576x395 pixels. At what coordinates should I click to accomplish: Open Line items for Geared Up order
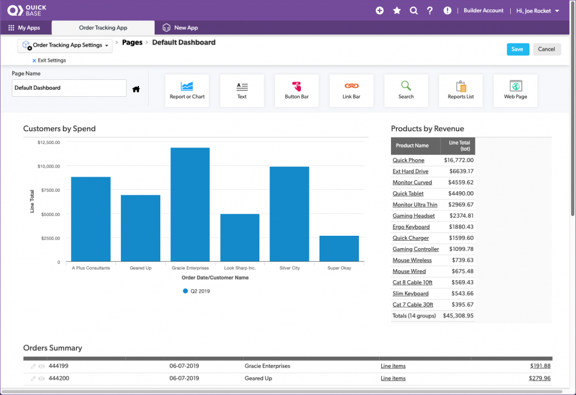393,378
